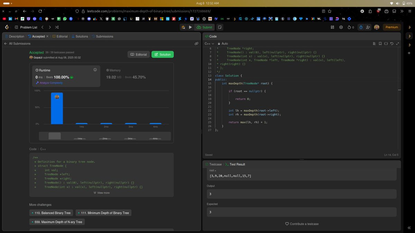Select the Runtime stats card
Screen dimensions: 415x233
(66, 76)
